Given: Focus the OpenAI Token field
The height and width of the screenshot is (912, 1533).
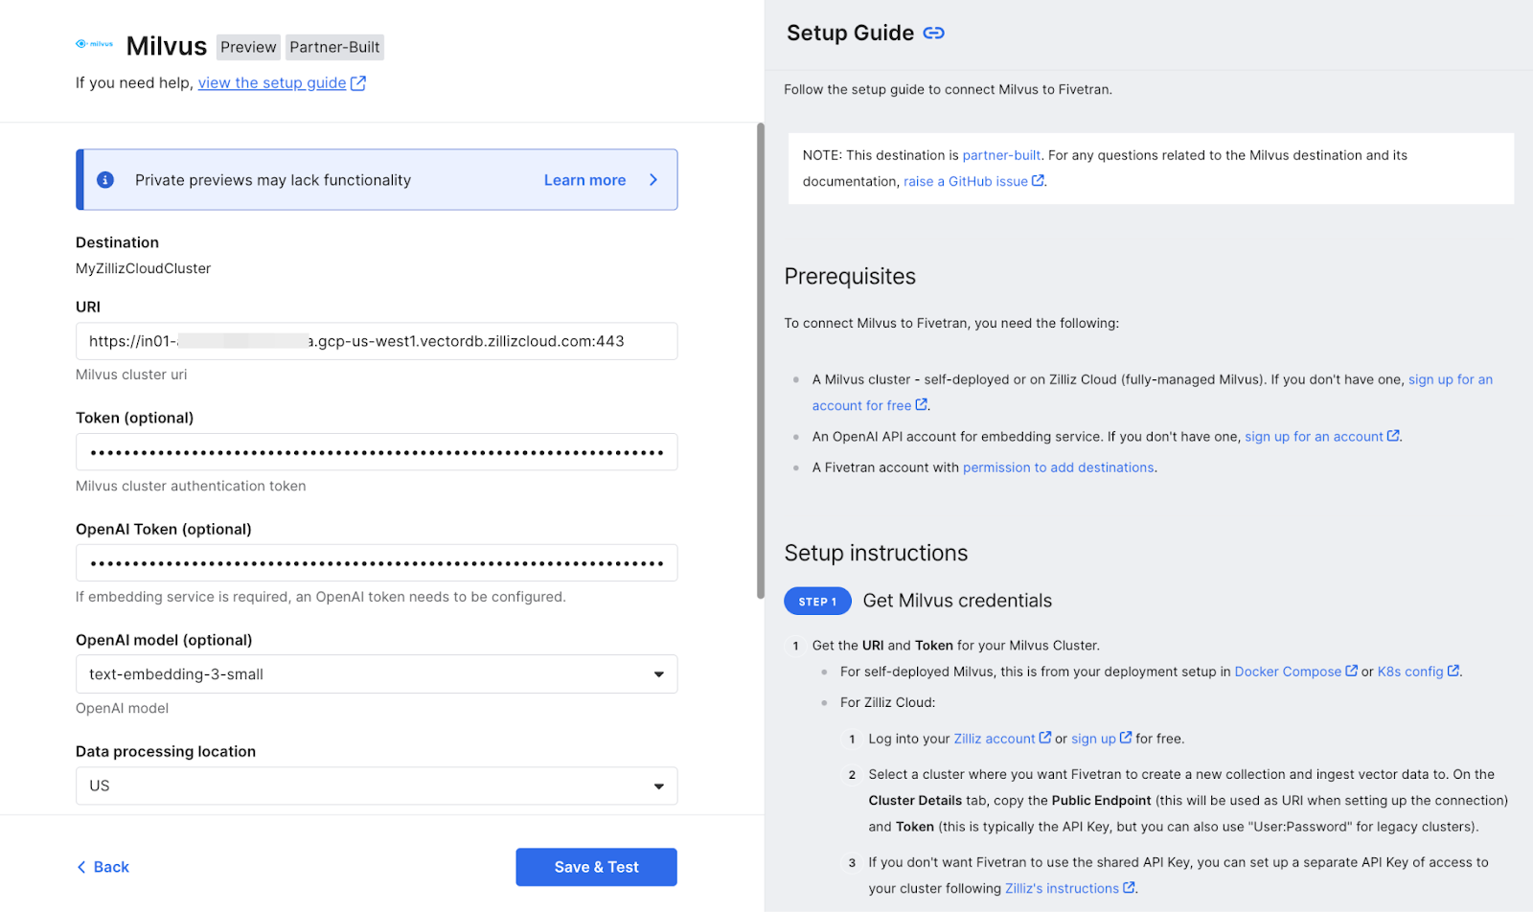Looking at the screenshot, I should pyautogui.click(x=377, y=563).
